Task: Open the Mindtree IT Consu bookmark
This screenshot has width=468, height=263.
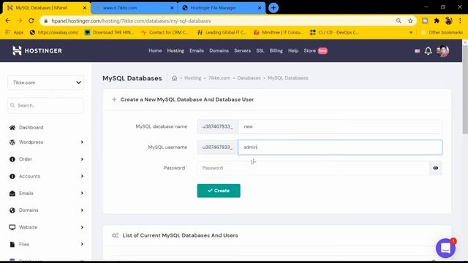Action: pyautogui.click(x=278, y=32)
